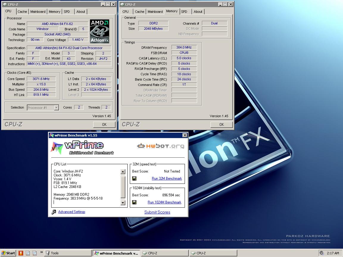Close the wPrime Benchmark window

coord(185,135)
